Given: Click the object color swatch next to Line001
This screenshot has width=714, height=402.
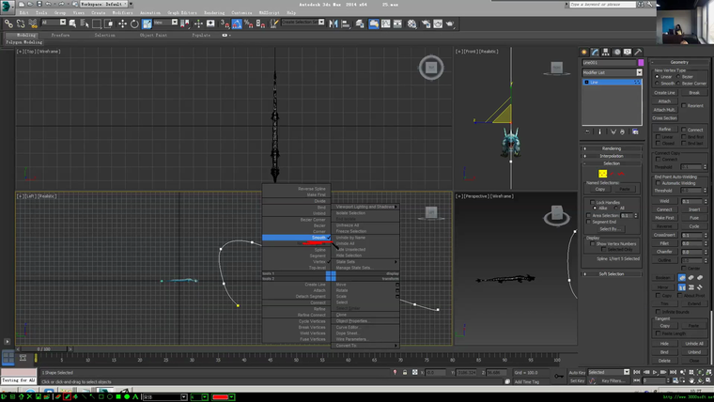Looking at the screenshot, I should click(x=639, y=63).
